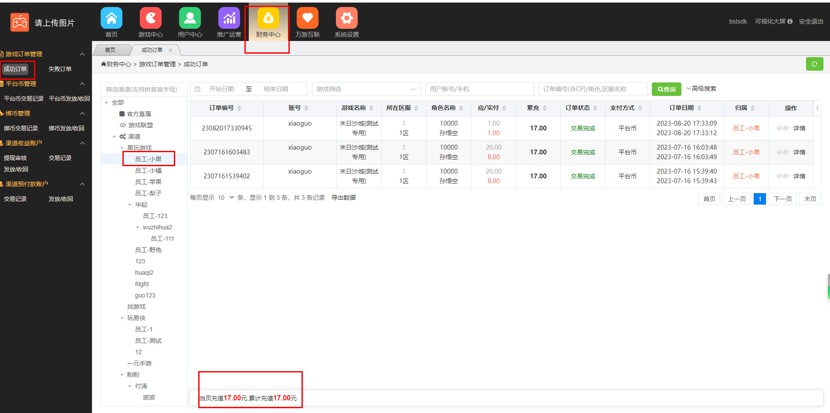Open 提现审核 in the sidebar
The width and height of the screenshot is (830, 413).
pos(15,158)
